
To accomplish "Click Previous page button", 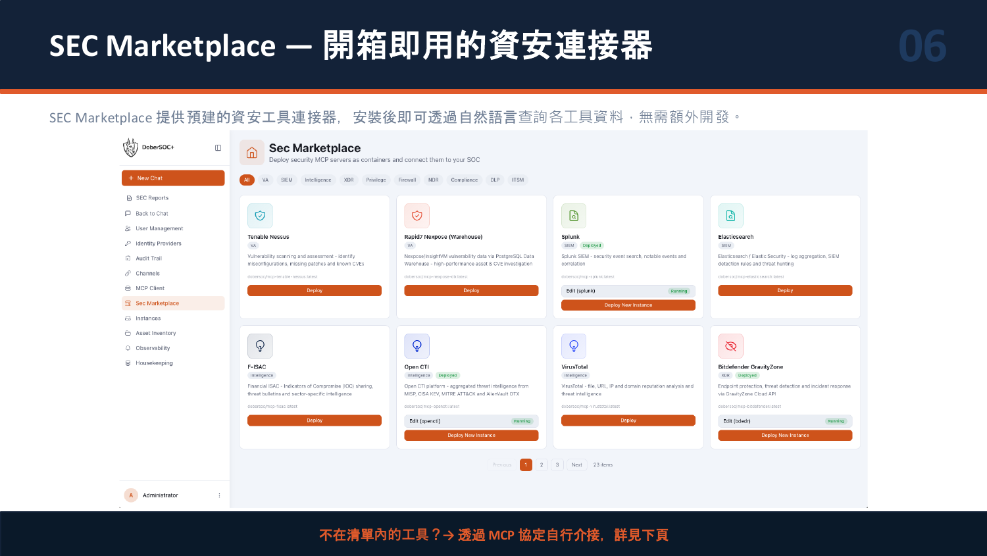I will coord(502,465).
